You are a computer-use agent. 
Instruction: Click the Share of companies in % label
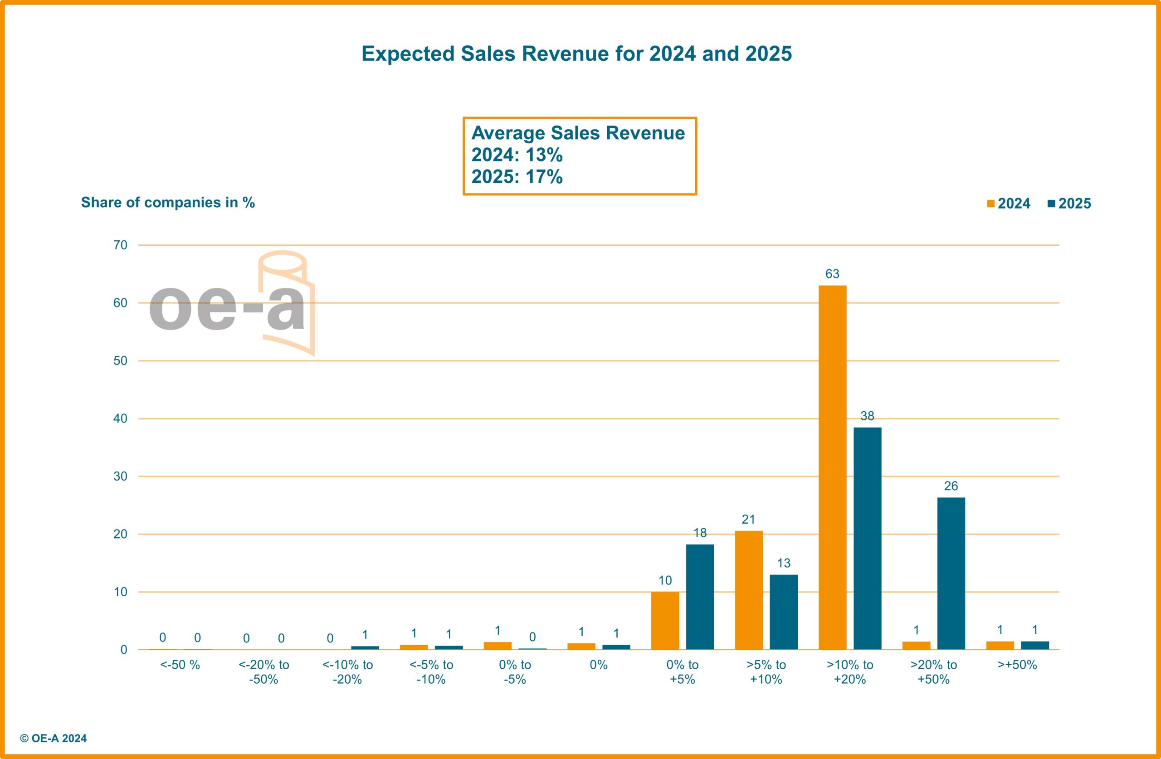coord(168,202)
